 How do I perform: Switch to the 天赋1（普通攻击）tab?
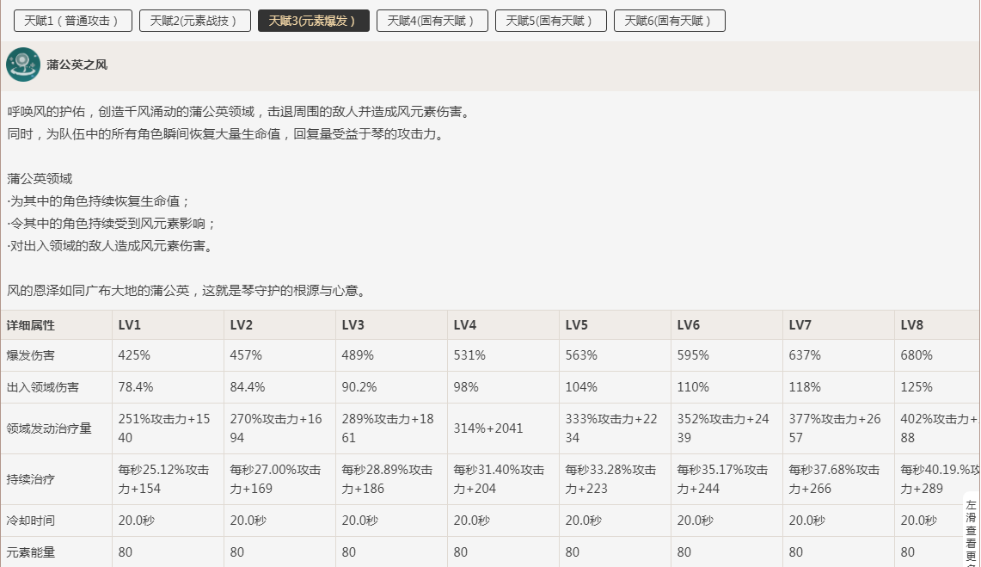coord(72,21)
